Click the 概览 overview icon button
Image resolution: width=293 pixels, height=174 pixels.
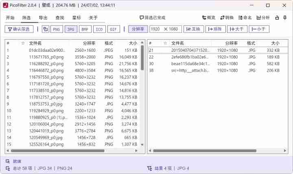(209, 18)
